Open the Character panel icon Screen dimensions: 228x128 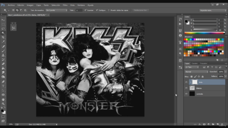tap(180, 49)
